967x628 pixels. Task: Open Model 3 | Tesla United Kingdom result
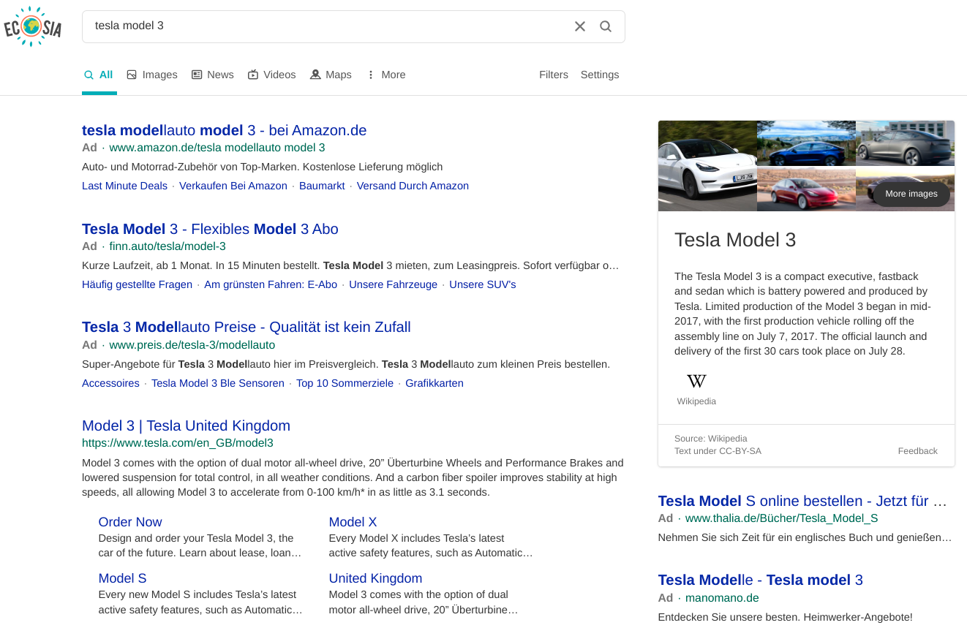[187, 425]
